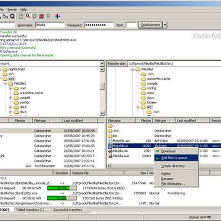Click the Reconnect (R) toolbar icon

click(x=48, y=16)
